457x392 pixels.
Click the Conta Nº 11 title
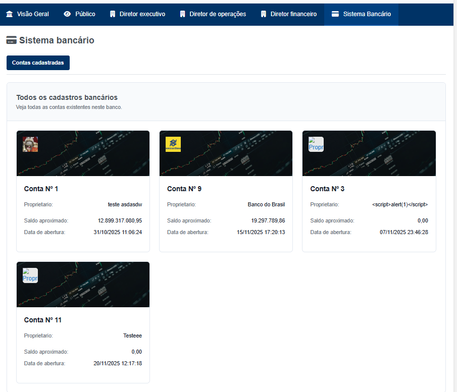coord(43,320)
